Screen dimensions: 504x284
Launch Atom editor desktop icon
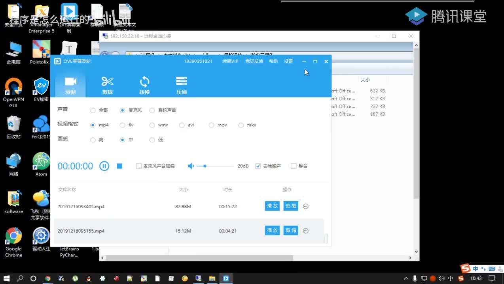(x=41, y=165)
